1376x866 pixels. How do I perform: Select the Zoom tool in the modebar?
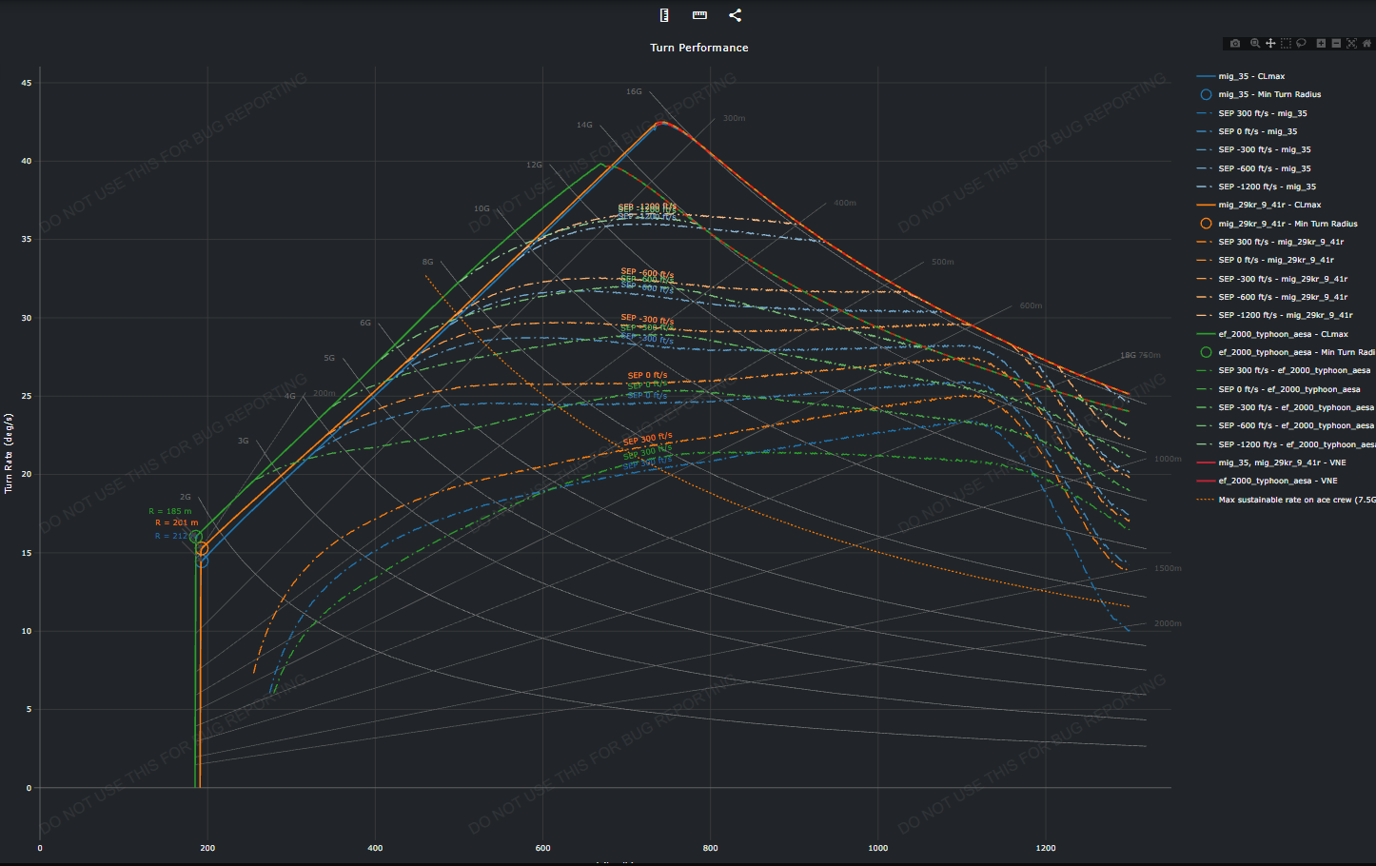coord(1255,43)
